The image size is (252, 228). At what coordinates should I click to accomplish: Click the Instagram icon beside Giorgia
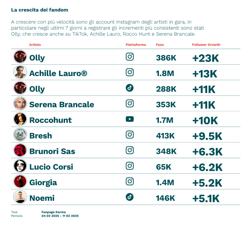[130, 182]
